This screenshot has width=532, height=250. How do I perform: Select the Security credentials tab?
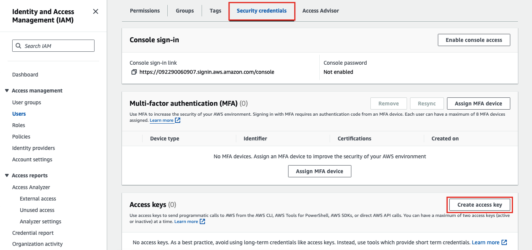261,11
